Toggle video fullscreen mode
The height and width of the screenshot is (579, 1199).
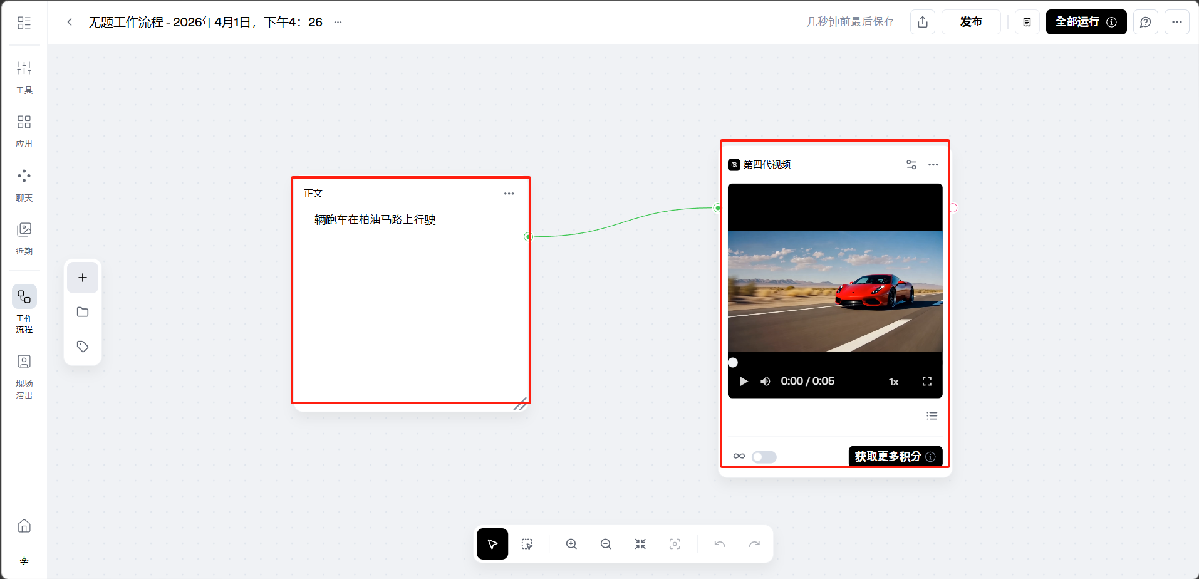927,382
